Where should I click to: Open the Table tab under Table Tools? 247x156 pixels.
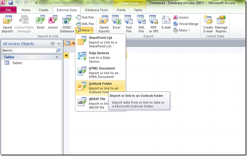point(138,10)
